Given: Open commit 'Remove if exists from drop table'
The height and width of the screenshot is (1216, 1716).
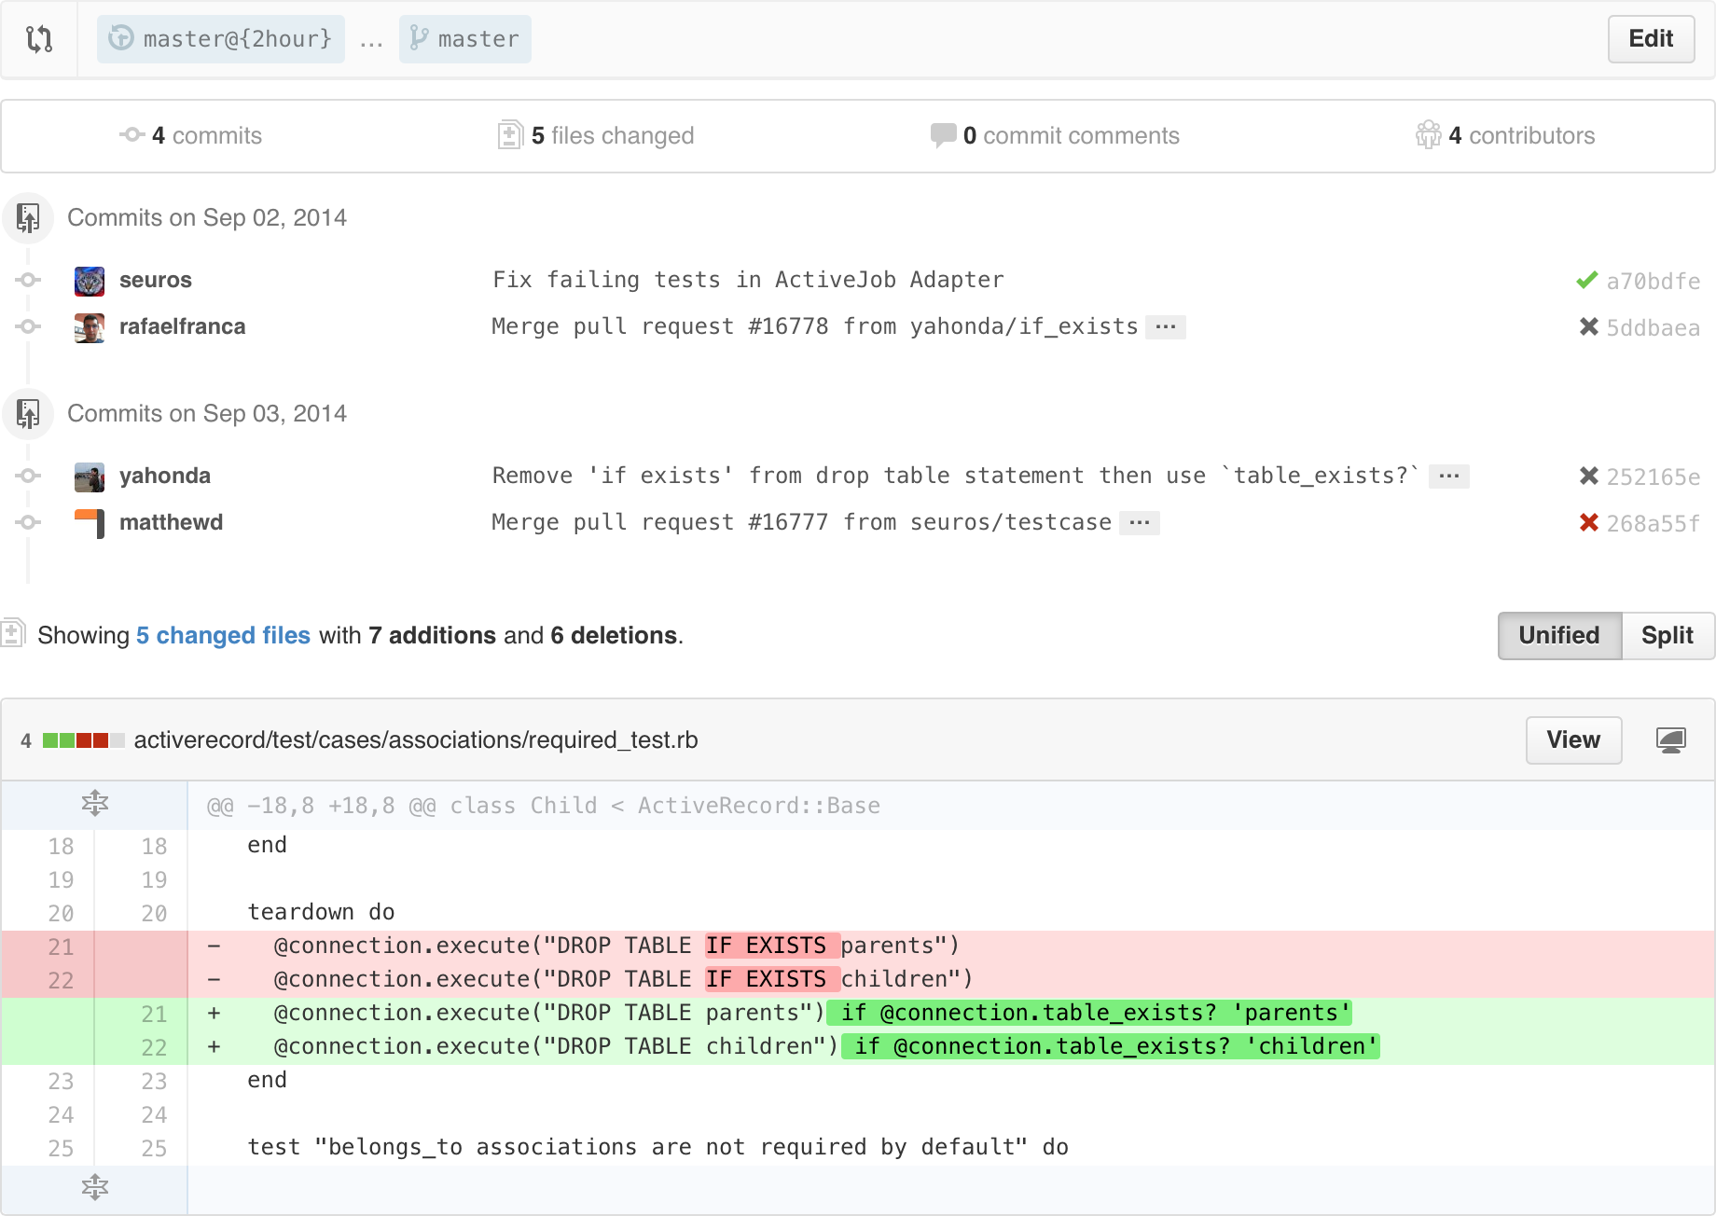Looking at the screenshot, I should tap(956, 476).
